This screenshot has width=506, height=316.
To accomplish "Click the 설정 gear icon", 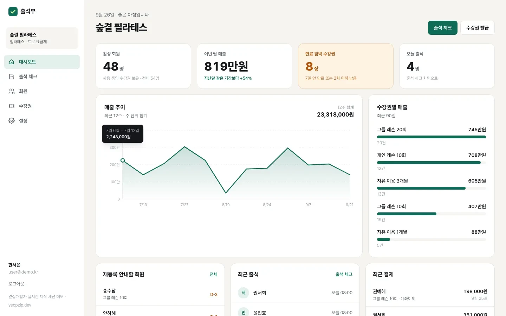I will click(12, 121).
